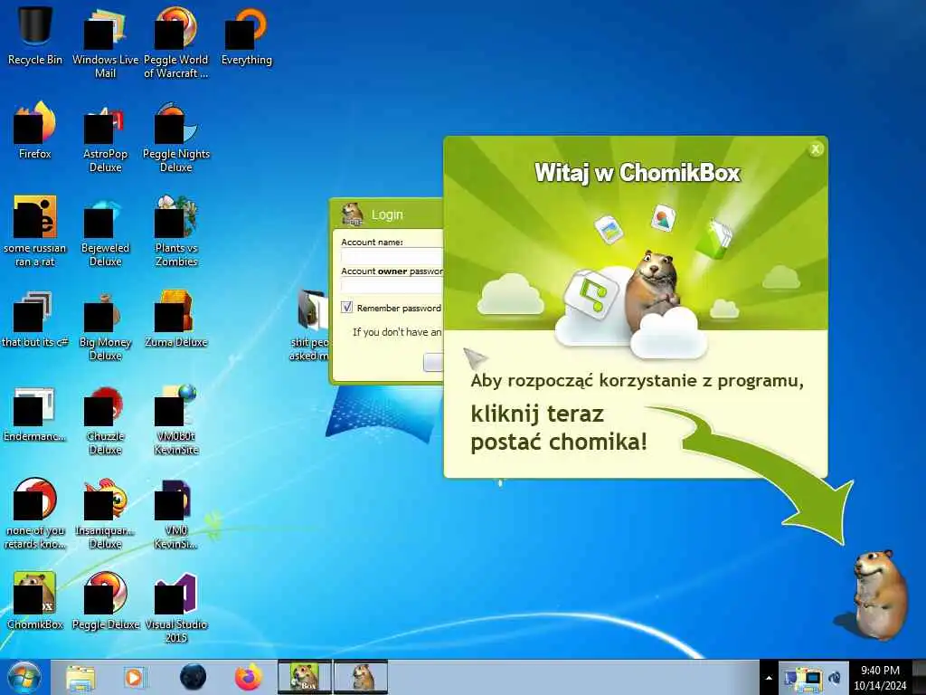Switch to ChomikBox taskbar window
This screenshot has width=926, height=695.
click(305, 677)
